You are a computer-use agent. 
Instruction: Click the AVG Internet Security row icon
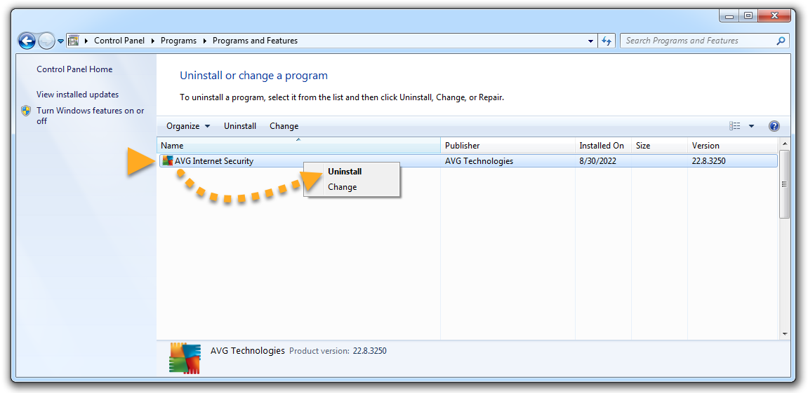click(167, 161)
